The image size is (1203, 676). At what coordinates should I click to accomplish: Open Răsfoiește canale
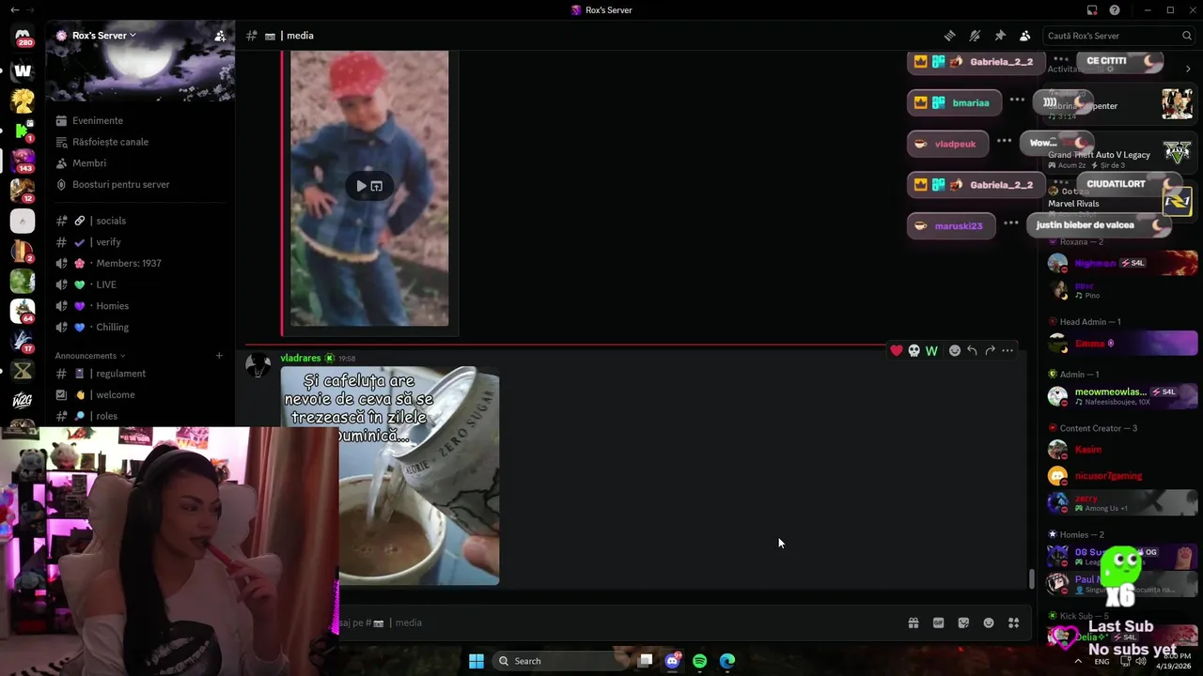139,142
